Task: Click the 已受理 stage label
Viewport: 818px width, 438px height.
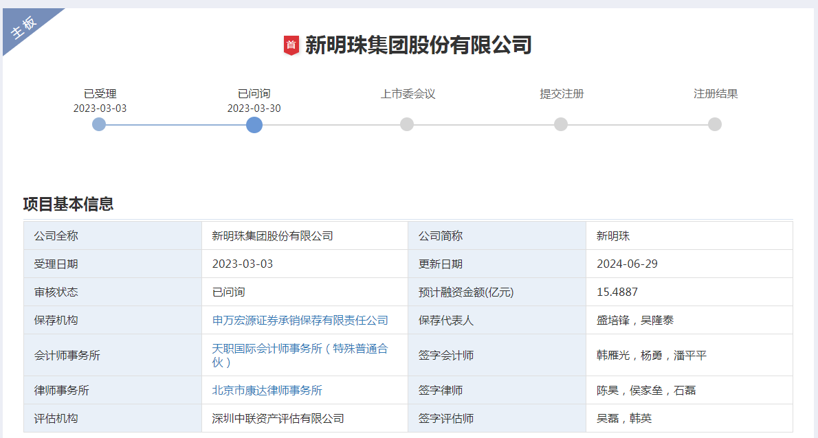Action: [x=100, y=94]
